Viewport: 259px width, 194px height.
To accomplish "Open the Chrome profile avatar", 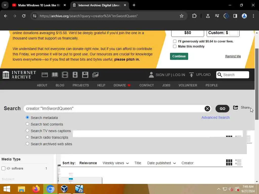I will click(x=244, y=16).
